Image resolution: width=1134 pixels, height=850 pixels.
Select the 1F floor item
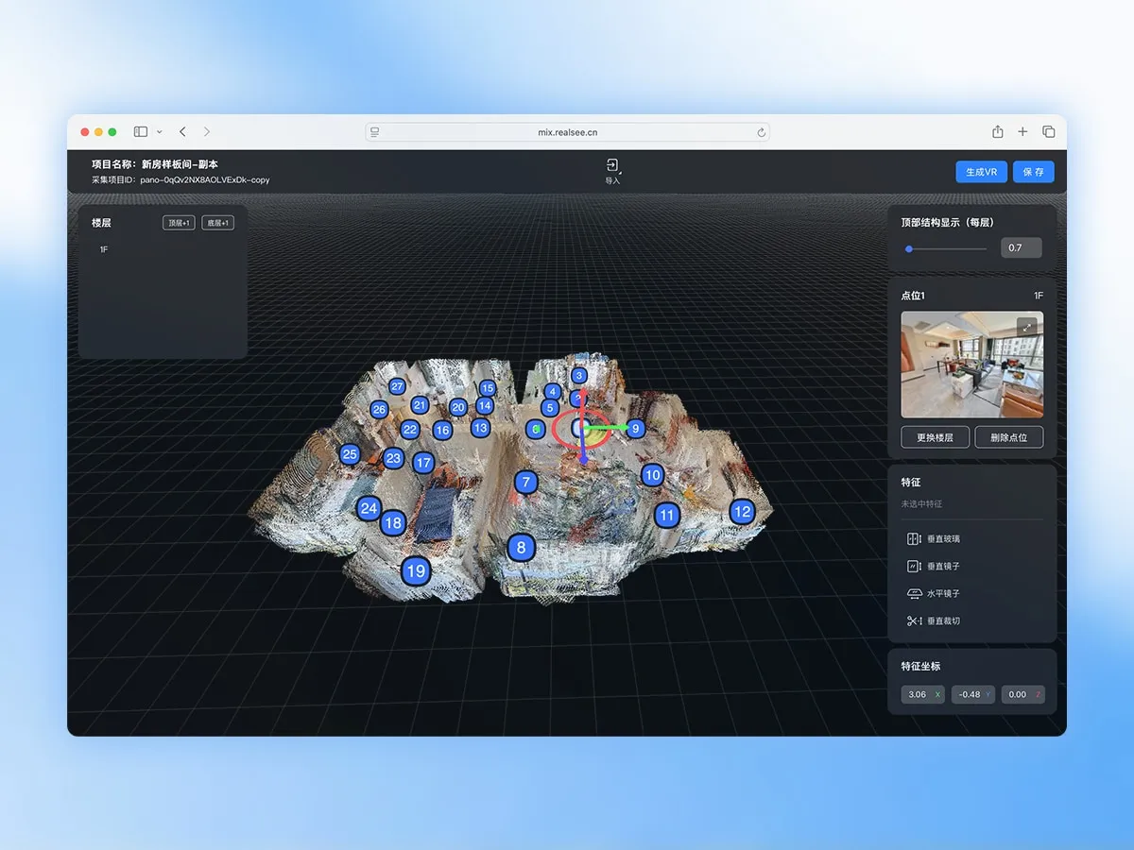pos(104,249)
